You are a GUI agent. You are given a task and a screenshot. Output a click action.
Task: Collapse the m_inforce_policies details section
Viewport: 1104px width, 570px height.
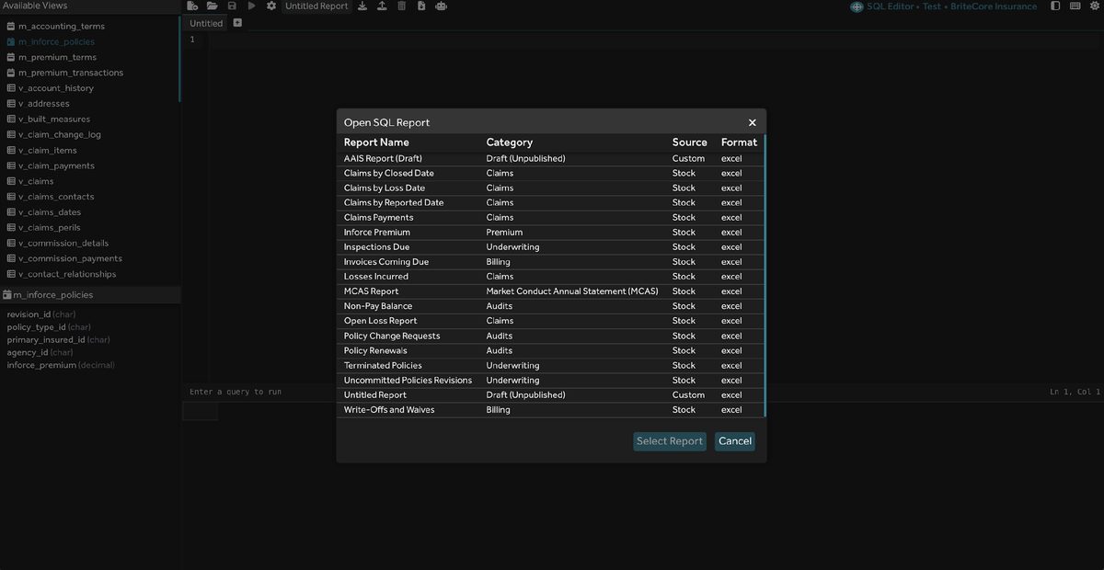click(52, 295)
